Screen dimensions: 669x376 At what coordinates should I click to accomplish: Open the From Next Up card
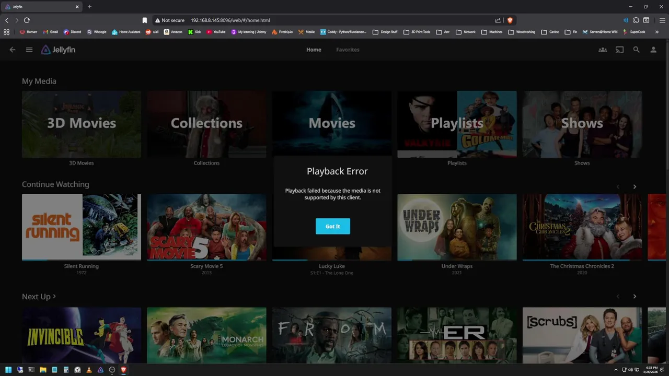pyautogui.click(x=332, y=335)
